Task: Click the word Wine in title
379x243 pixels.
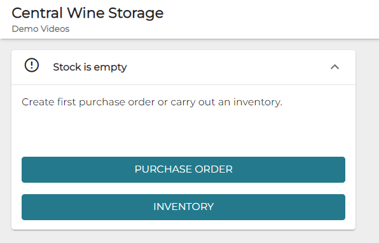Action: (x=86, y=13)
